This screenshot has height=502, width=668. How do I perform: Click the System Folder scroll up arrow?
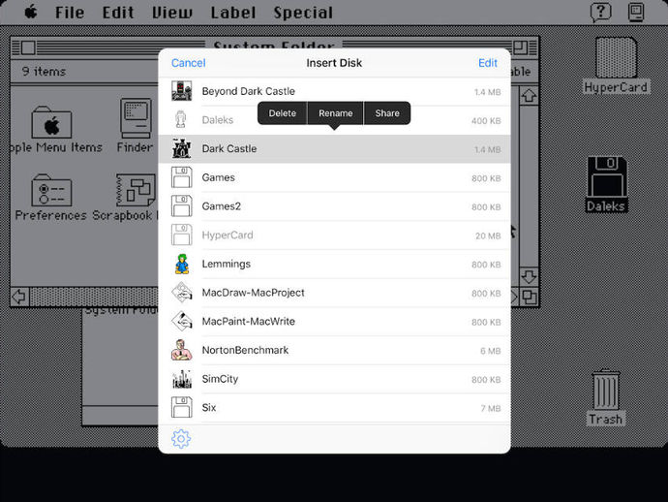(529, 96)
